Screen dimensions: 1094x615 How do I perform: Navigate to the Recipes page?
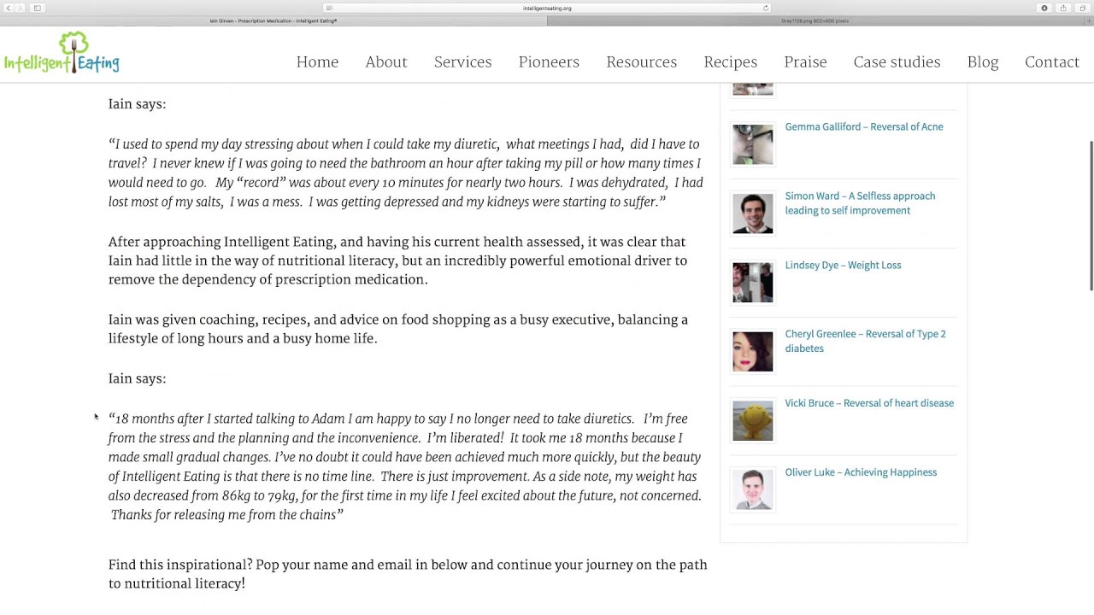click(730, 62)
